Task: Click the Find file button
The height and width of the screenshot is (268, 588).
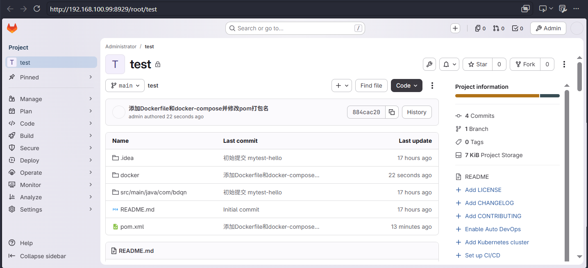Action: (x=371, y=86)
